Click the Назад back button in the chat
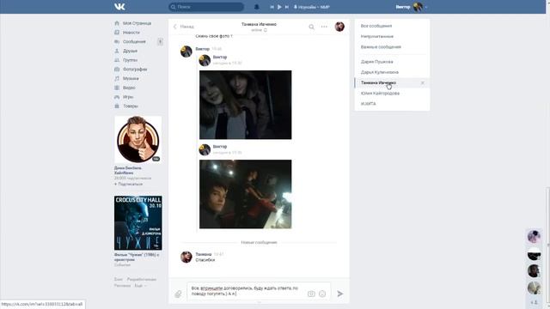The height and width of the screenshot is (309, 550). click(183, 27)
